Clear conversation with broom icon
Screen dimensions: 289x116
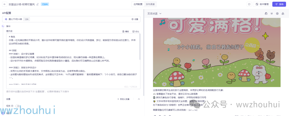click(283, 14)
